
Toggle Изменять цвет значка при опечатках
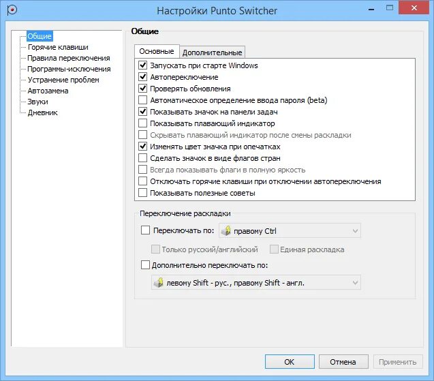[x=143, y=146]
